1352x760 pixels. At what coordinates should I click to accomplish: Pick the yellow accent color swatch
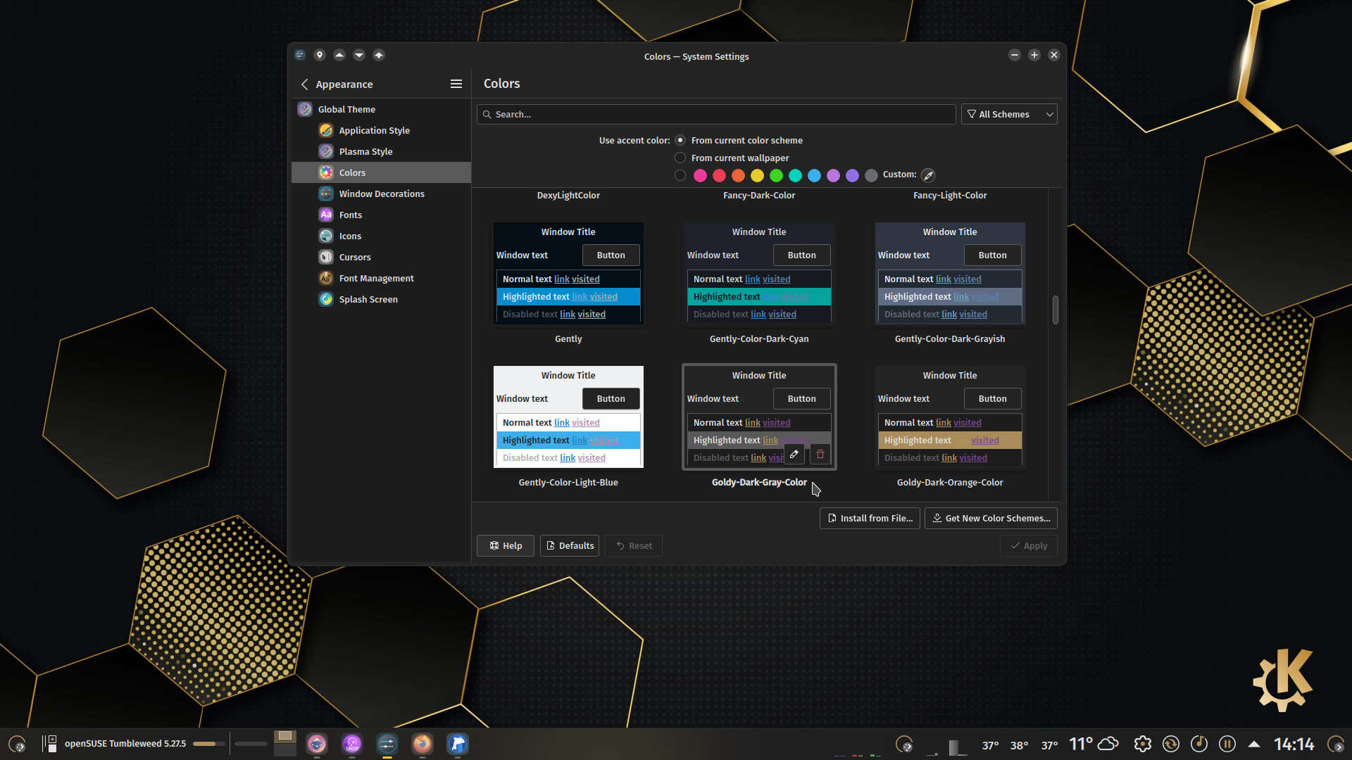(x=757, y=175)
